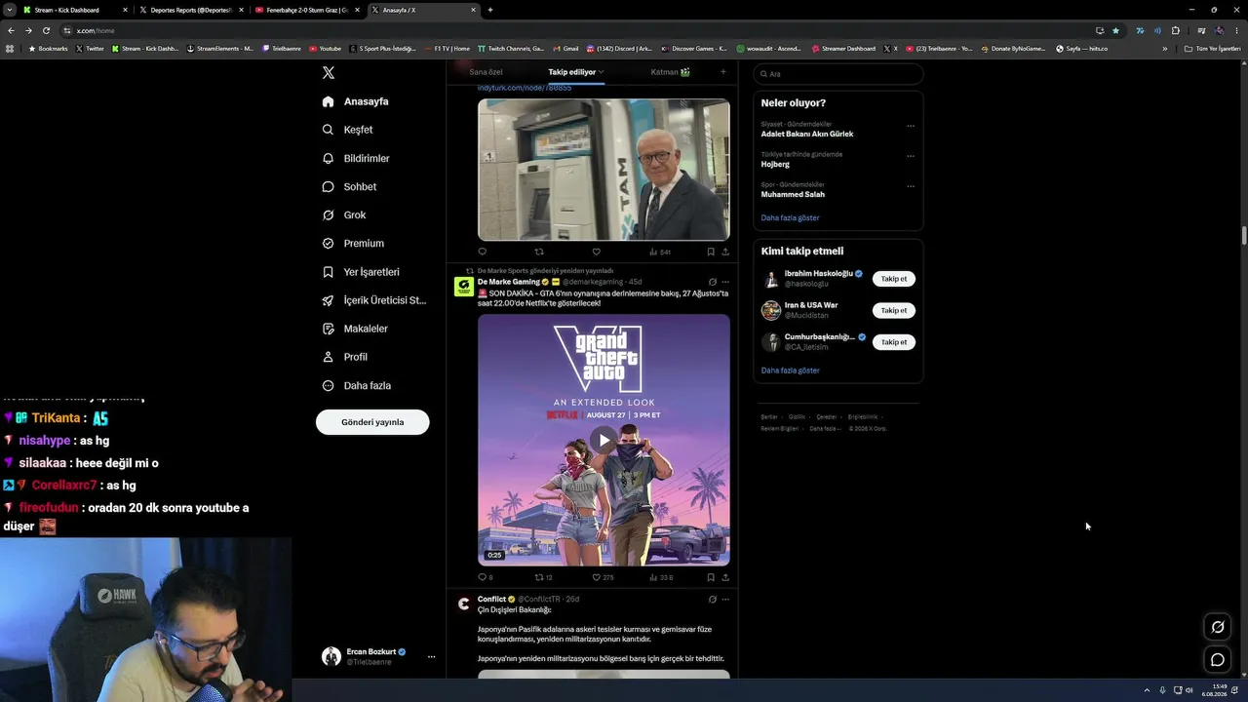Click the taskbar clock
Image resolution: width=1248 pixels, height=702 pixels.
click(1214, 690)
